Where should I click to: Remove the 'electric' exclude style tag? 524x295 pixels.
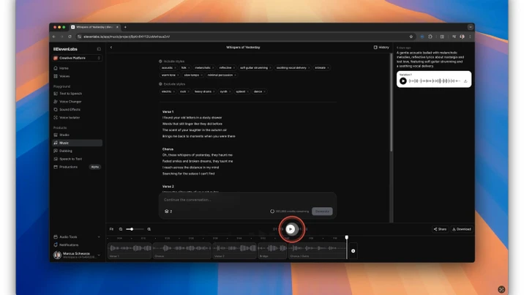(x=174, y=92)
